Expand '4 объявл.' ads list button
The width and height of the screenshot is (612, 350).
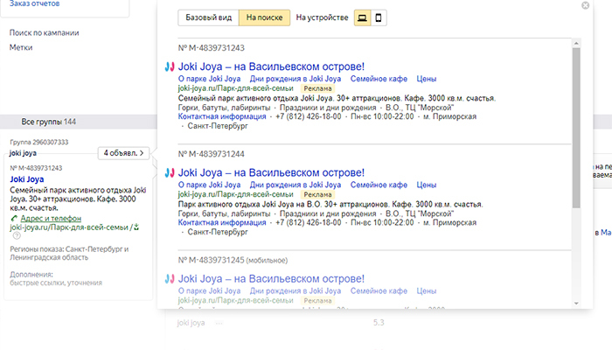point(123,153)
